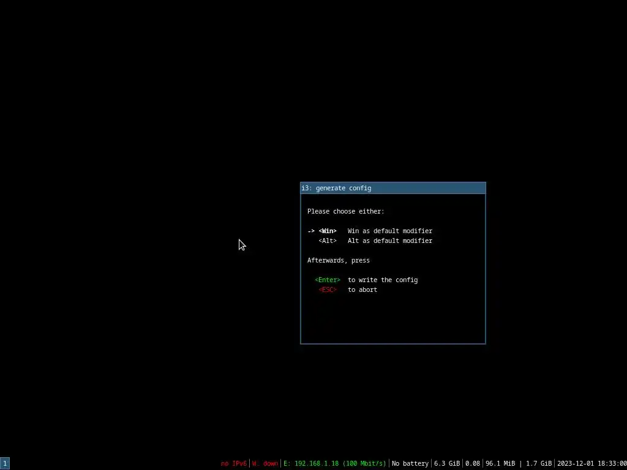Click the '->' selection arrow marker
The height and width of the screenshot is (470, 627).
tap(311, 231)
